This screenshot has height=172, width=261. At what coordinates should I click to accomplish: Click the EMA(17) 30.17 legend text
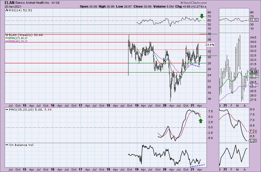tap(18, 38)
